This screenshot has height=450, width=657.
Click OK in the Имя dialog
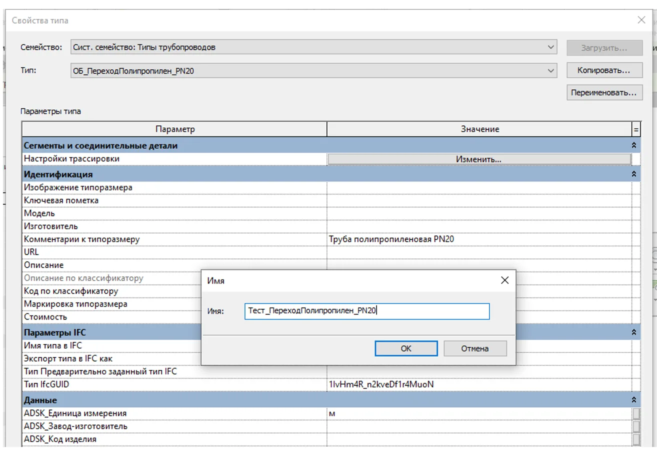[406, 348]
